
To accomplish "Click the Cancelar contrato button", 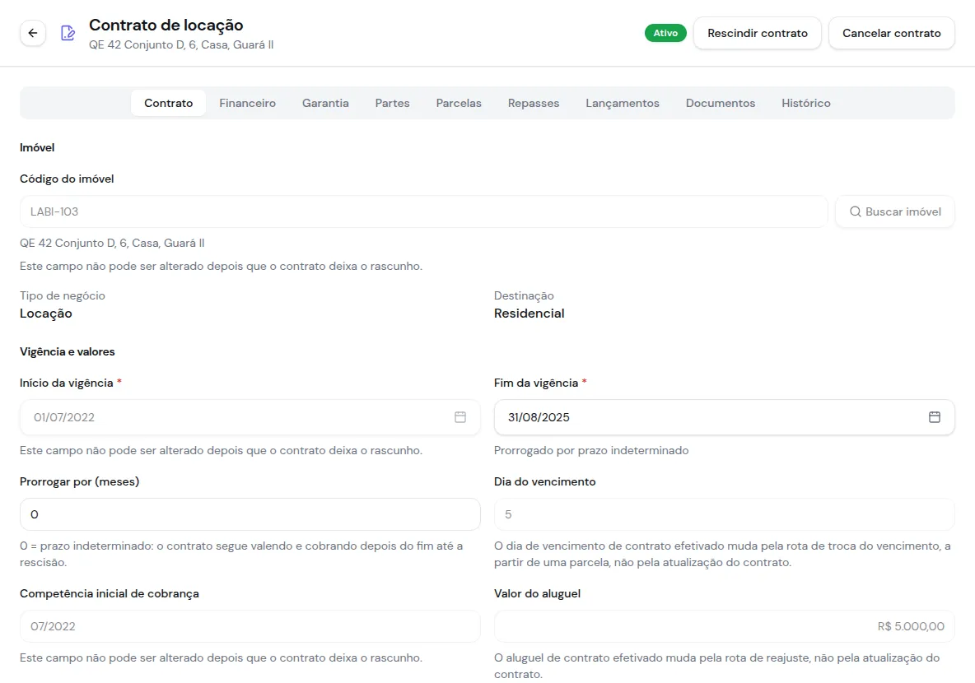I will click(x=892, y=33).
